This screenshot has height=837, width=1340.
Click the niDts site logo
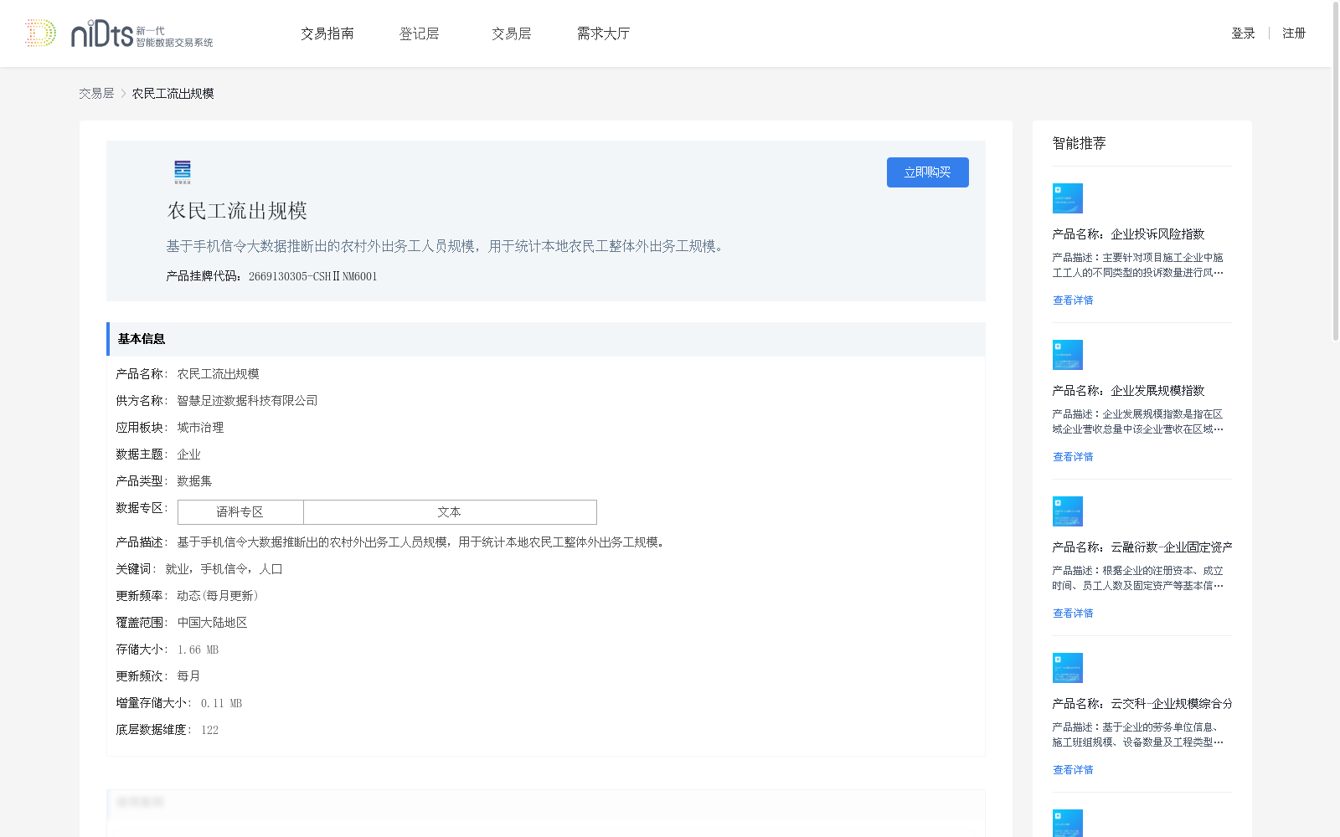click(x=119, y=33)
